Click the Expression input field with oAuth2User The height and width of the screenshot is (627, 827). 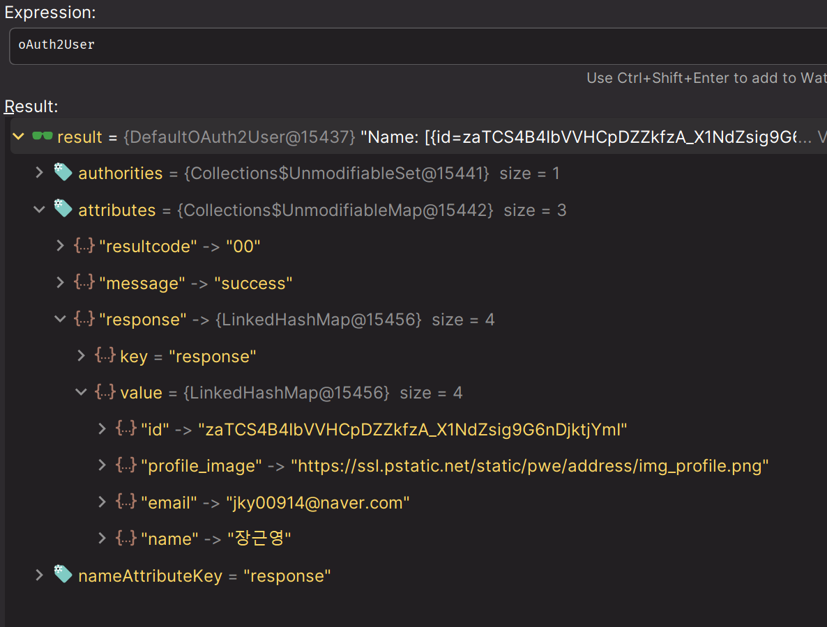pyautogui.click(x=418, y=45)
